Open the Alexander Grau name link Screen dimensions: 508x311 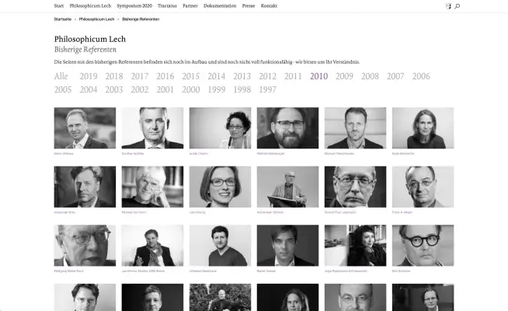[x=64, y=212]
